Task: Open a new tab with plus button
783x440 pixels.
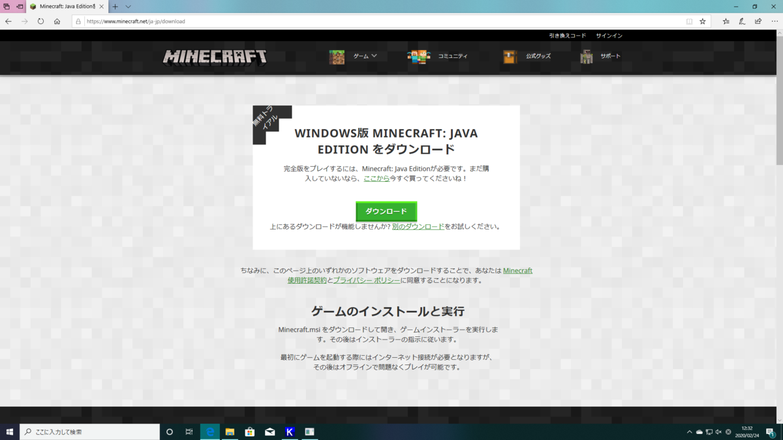Action: click(115, 7)
